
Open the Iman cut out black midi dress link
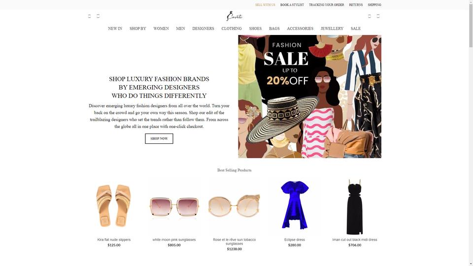coord(354,240)
